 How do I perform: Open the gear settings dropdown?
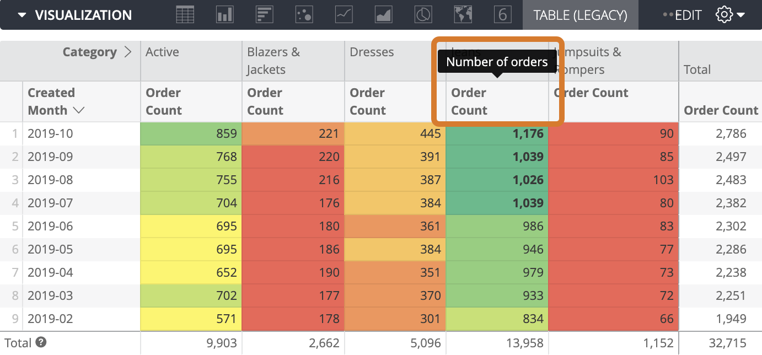point(729,15)
